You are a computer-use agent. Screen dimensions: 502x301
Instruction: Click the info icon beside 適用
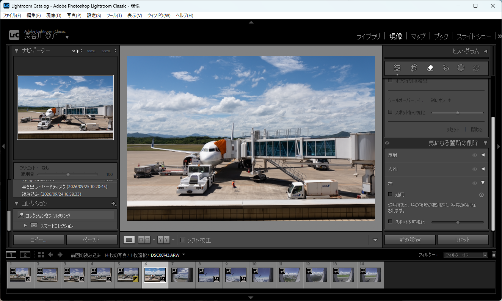(x=482, y=195)
